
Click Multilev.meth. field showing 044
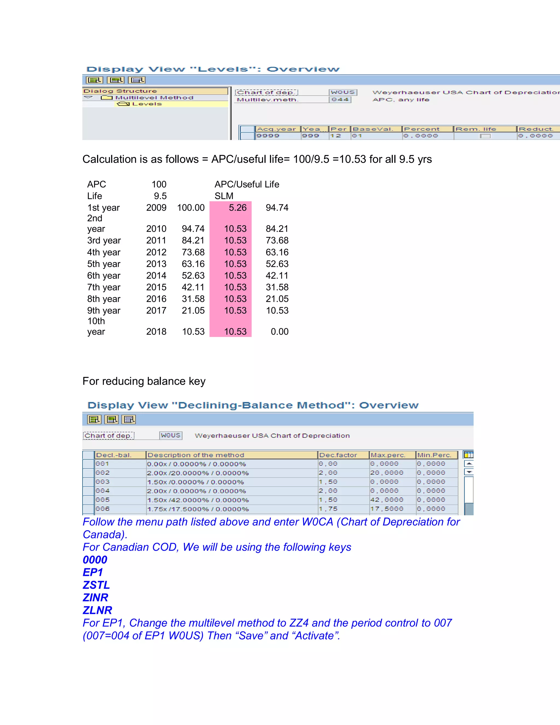pos(340,100)
